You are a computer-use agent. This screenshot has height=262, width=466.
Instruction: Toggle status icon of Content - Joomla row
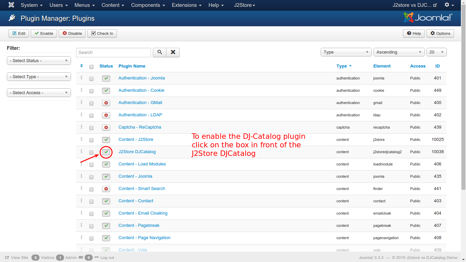[x=106, y=177]
